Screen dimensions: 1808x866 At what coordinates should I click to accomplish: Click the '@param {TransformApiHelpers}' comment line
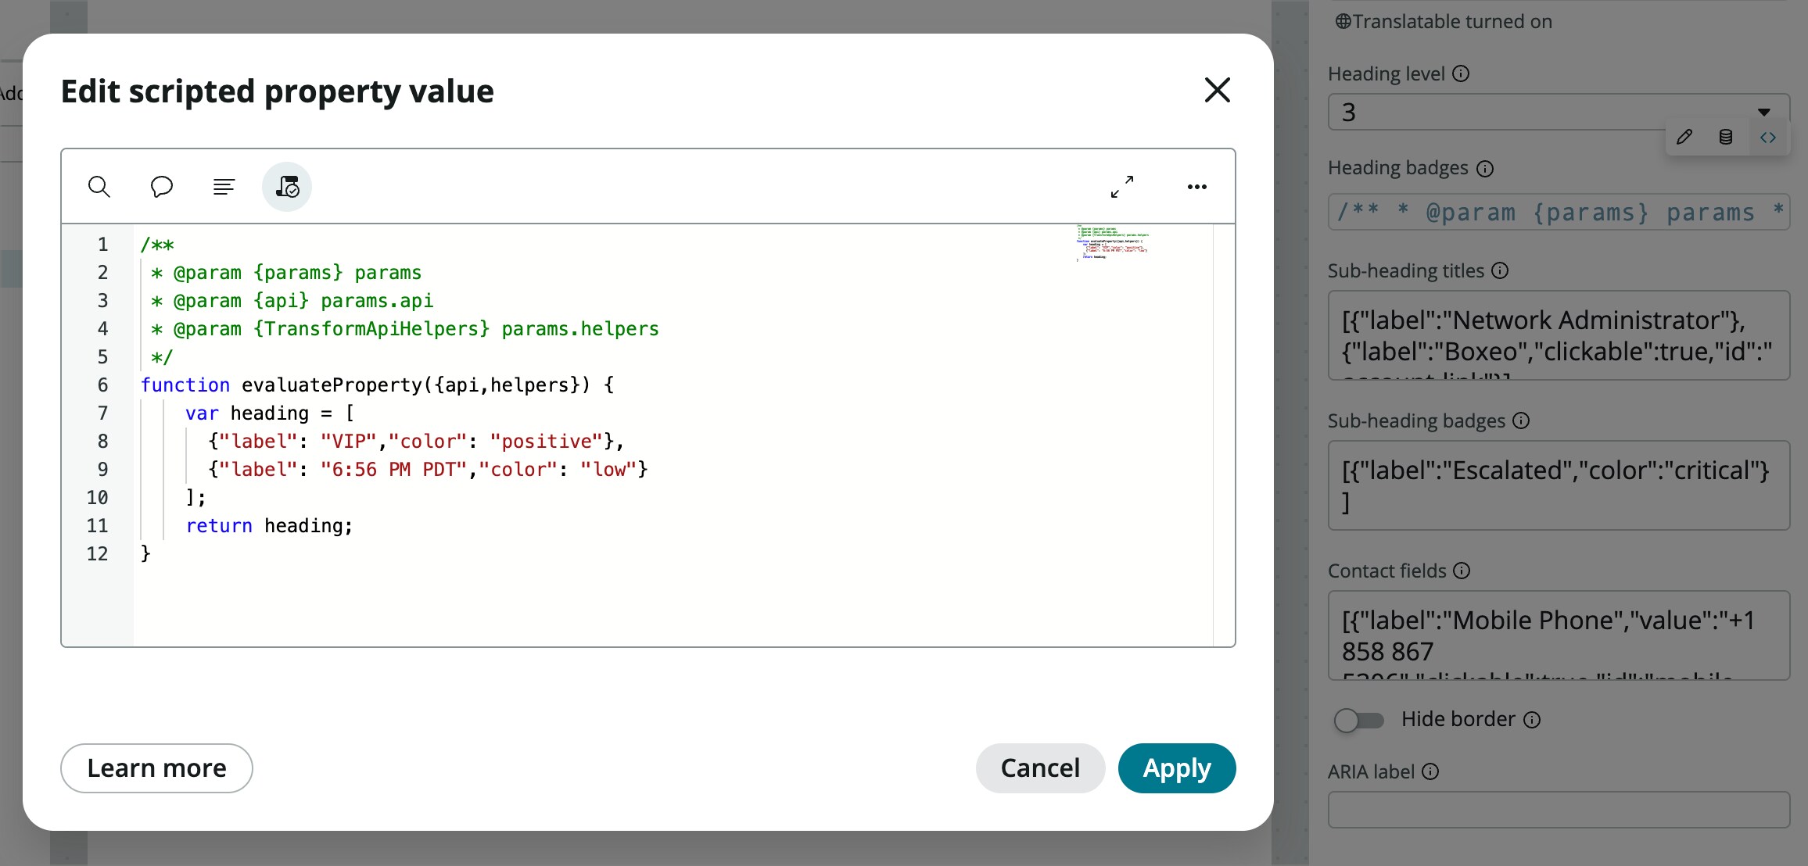405,329
